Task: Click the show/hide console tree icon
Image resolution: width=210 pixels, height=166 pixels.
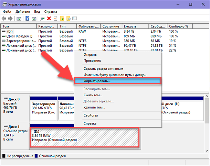Action: (x=19, y=19)
